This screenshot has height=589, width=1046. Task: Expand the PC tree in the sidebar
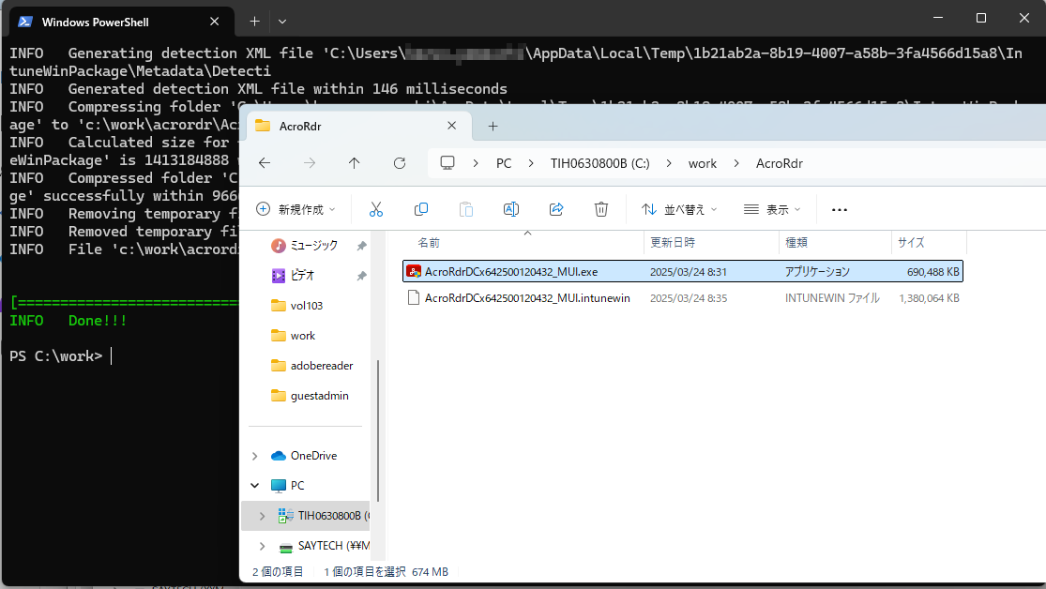pos(253,485)
